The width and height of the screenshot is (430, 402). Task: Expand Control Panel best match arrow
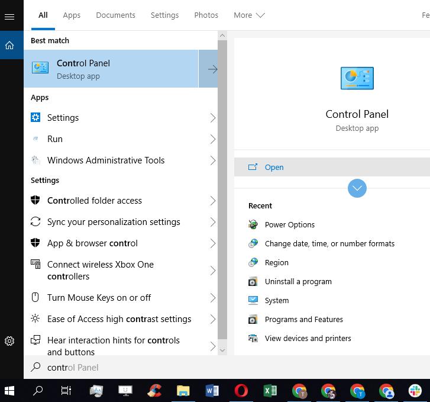[x=209, y=69]
